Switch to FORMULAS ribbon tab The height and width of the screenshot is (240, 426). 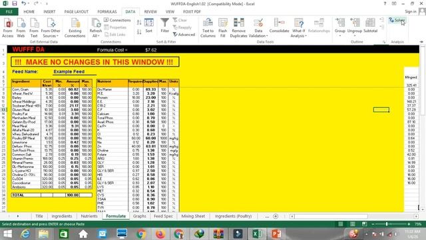(x=107, y=12)
